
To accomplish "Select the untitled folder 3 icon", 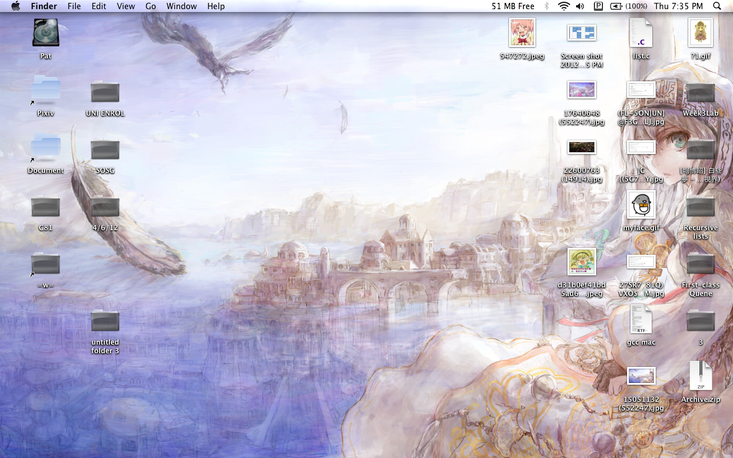I will pos(105,321).
